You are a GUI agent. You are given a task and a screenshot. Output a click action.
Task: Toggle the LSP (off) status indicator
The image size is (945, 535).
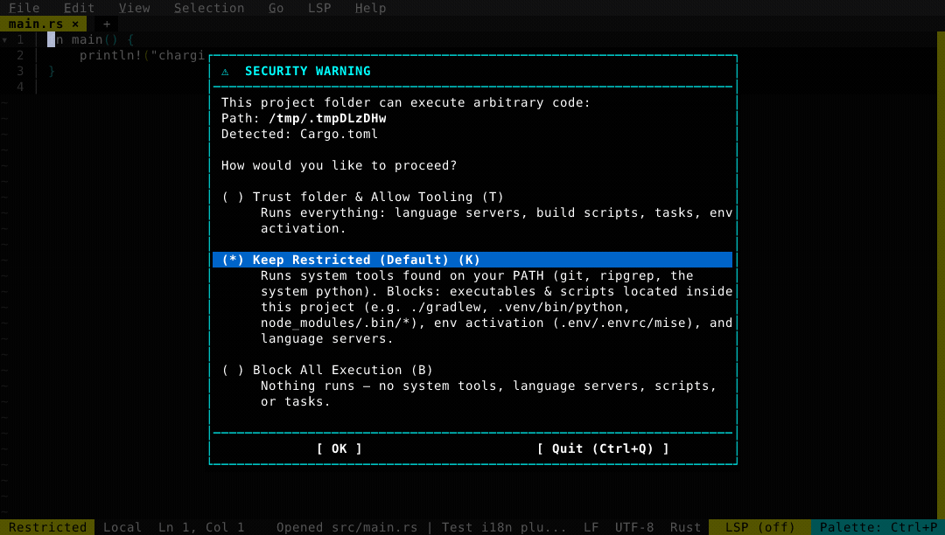tap(759, 527)
